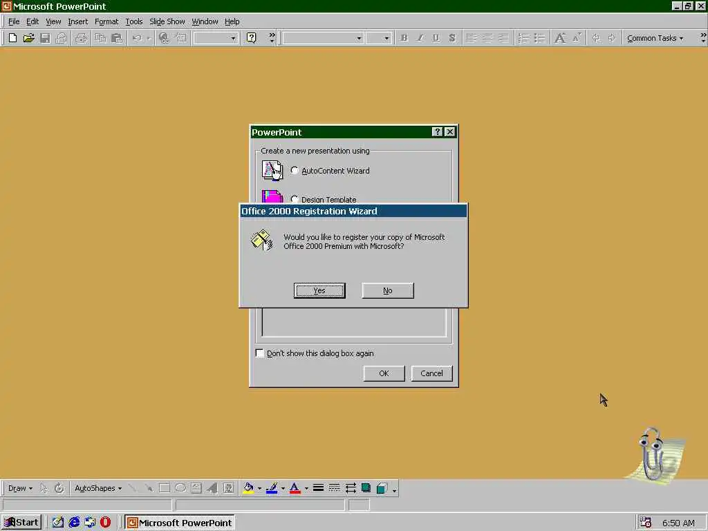Image resolution: width=708 pixels, height=531 pixels.
Task: Check Don't show this dialog box again
Action: [260, 353]
